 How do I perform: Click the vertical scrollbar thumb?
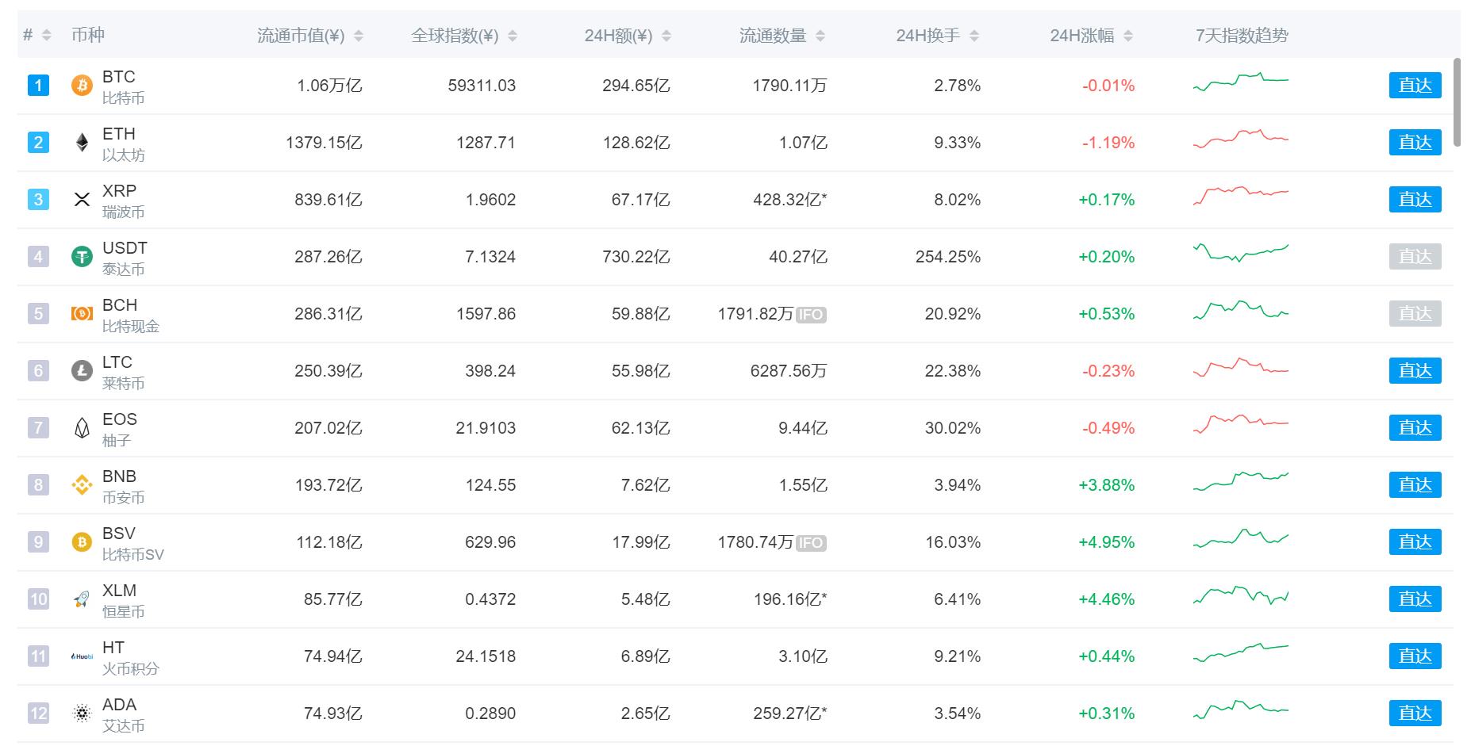tap(1457, 101)
